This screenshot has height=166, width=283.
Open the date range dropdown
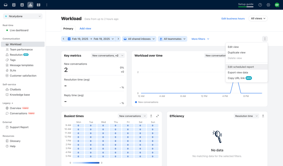click(x=91, y=39)
